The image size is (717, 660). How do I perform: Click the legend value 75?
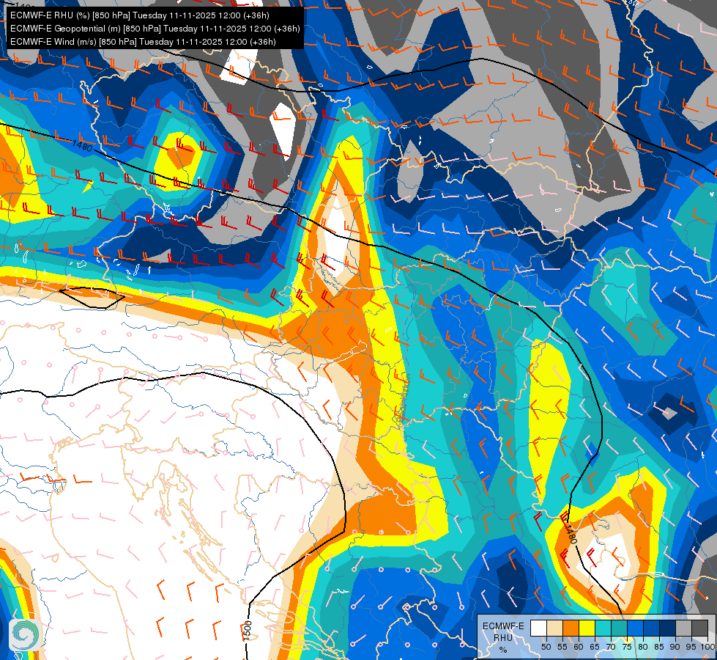[x=627, y=647]
